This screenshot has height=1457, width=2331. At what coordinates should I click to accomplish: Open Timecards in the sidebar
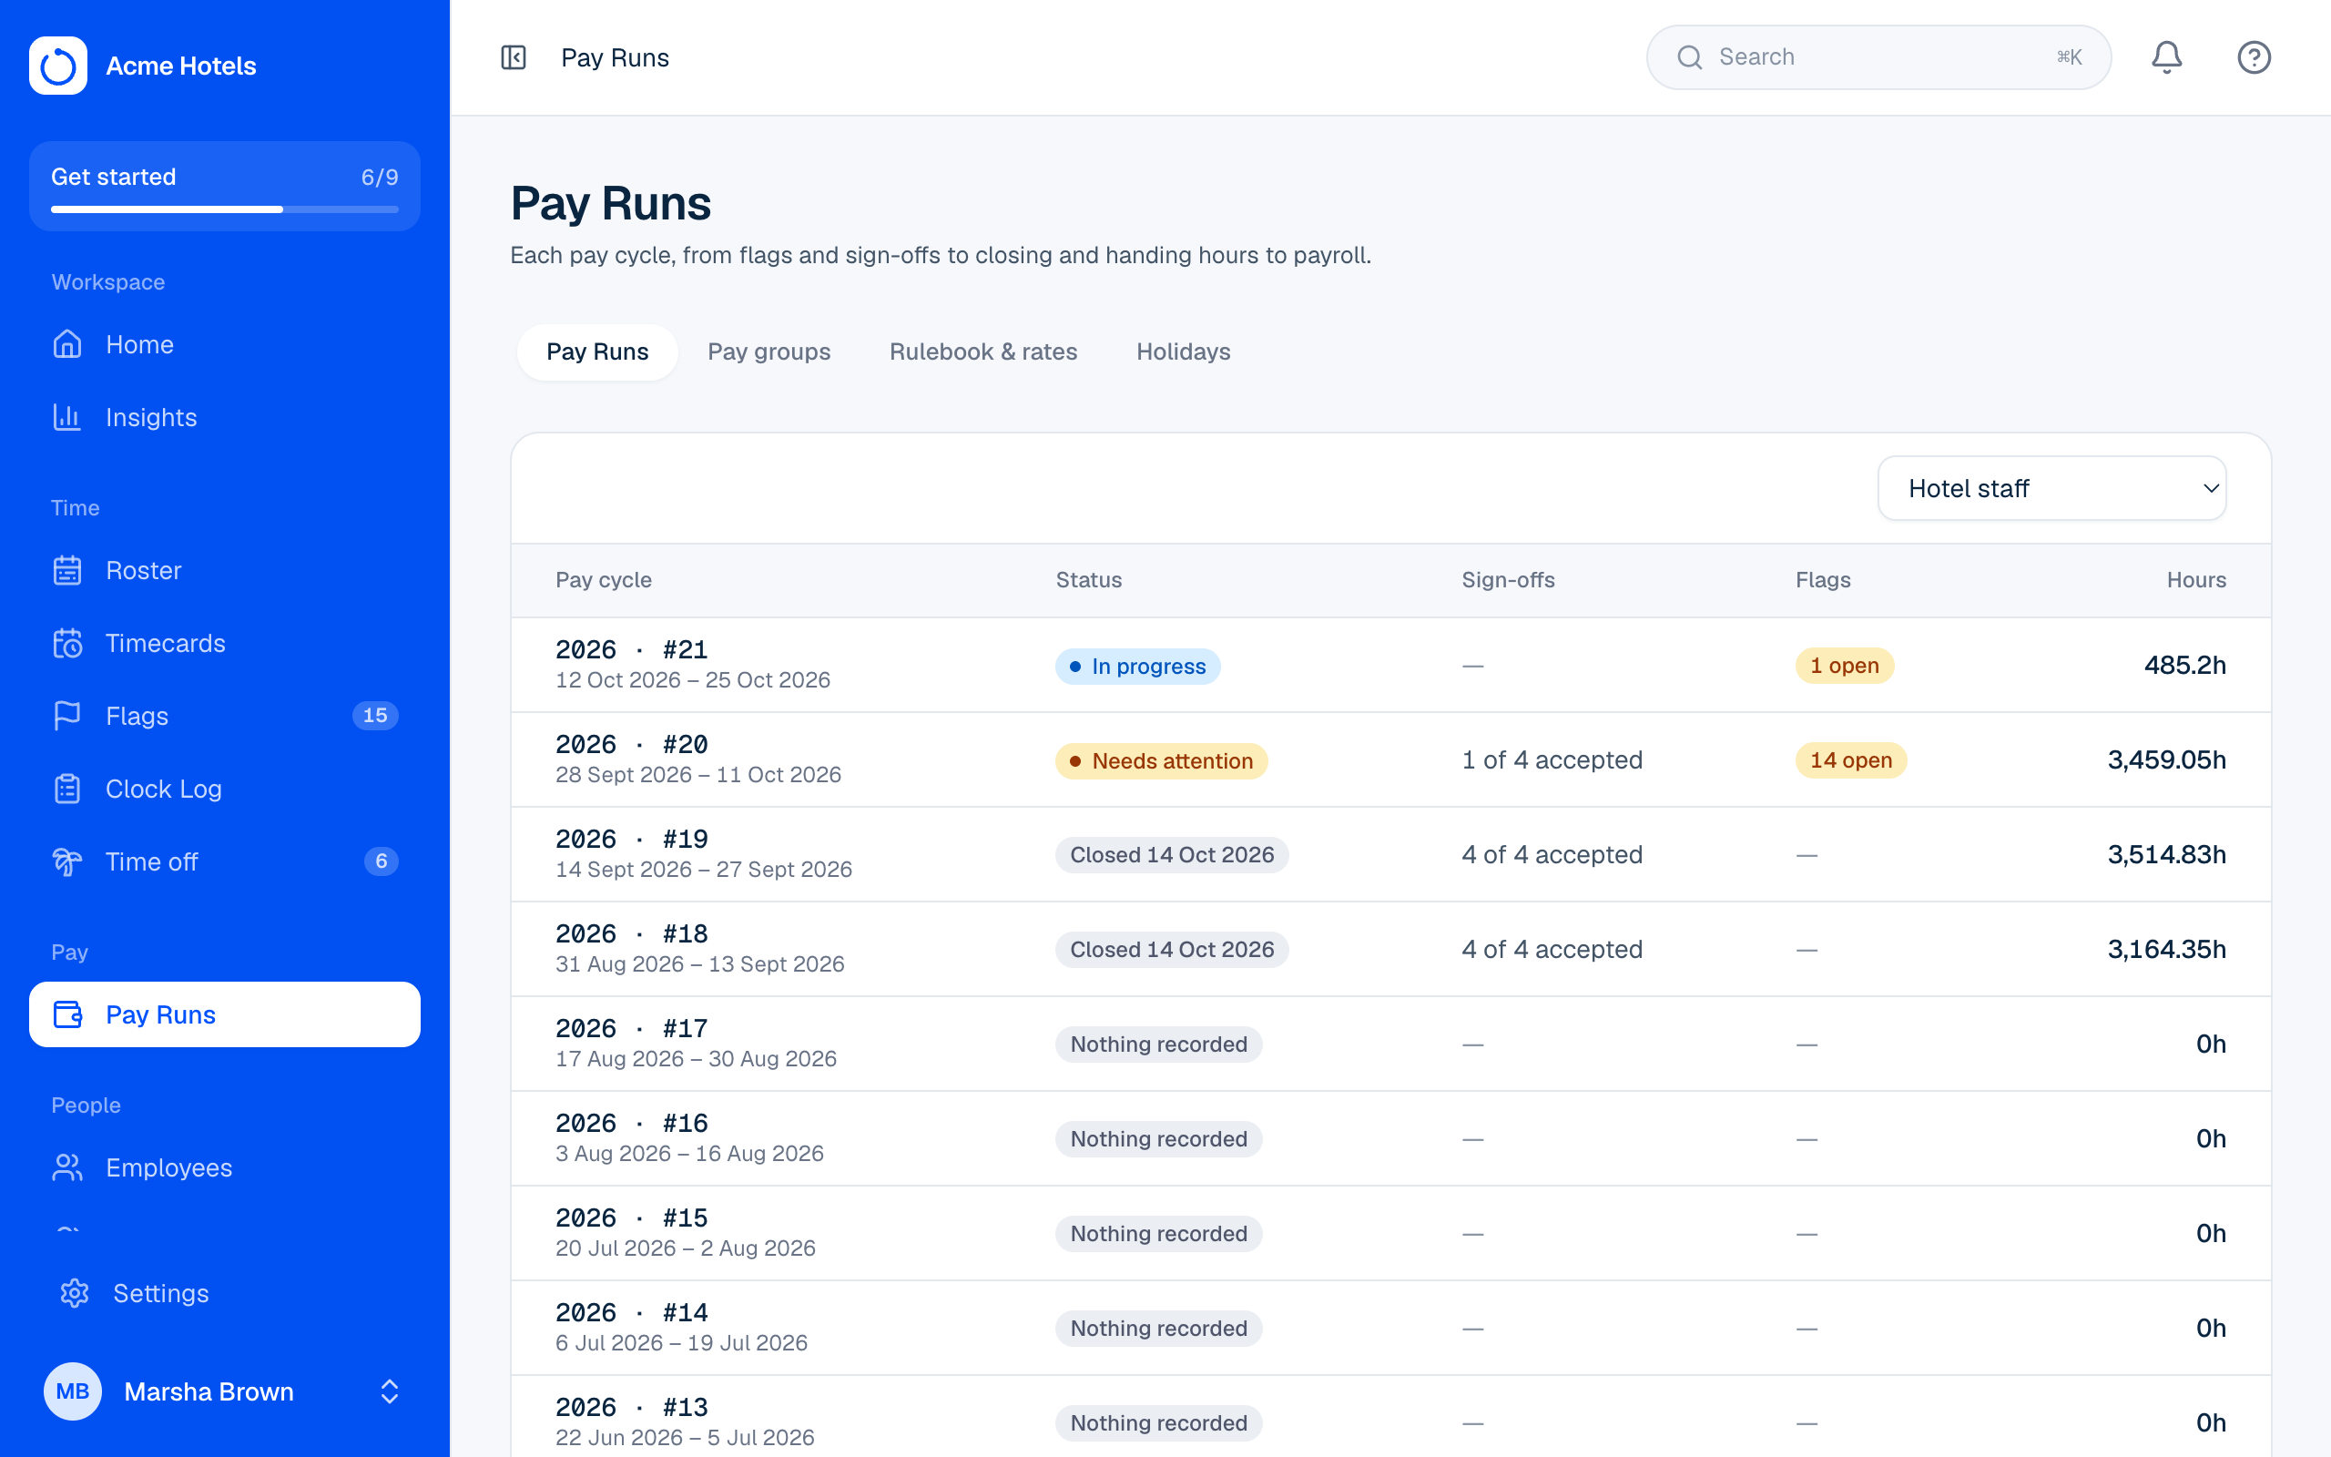(224, 643)
